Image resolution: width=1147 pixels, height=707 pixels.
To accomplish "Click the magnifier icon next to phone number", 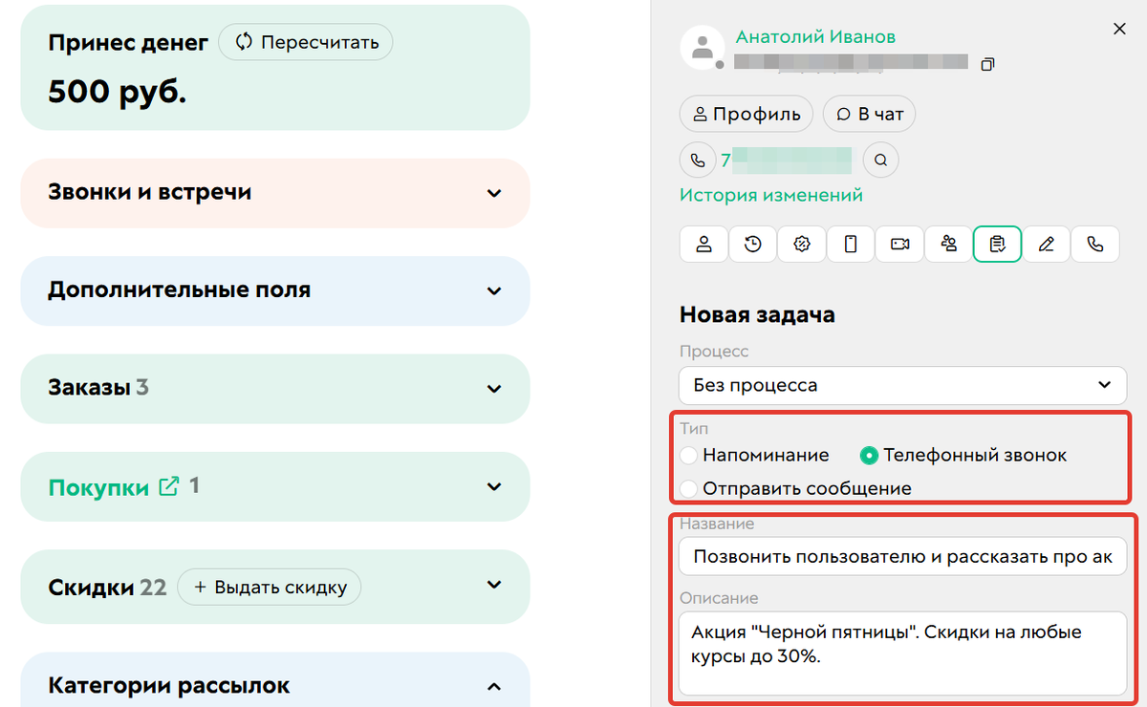I will tap(880, 160).
